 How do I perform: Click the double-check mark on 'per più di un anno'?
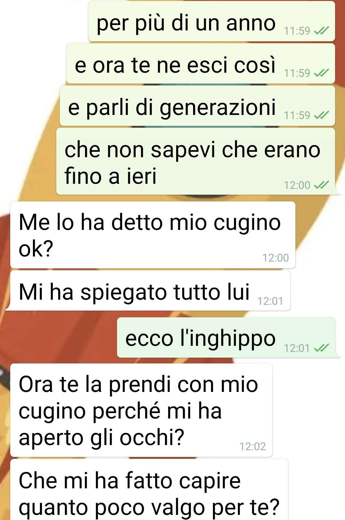pos(321,31)
